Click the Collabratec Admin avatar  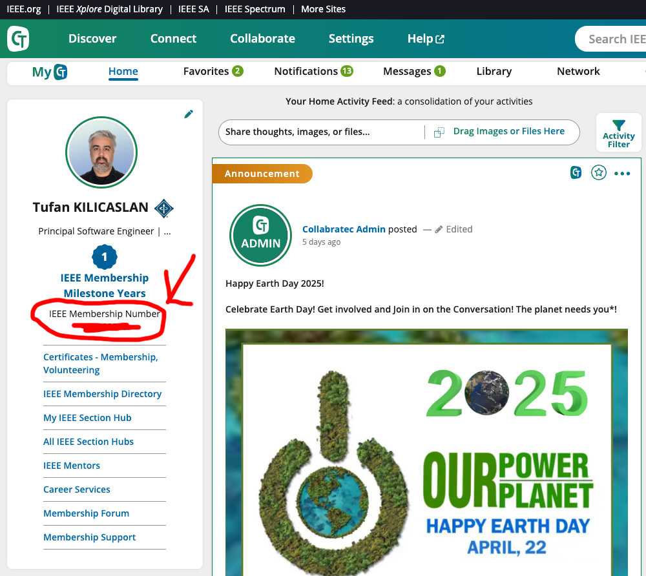coord(260,235)
